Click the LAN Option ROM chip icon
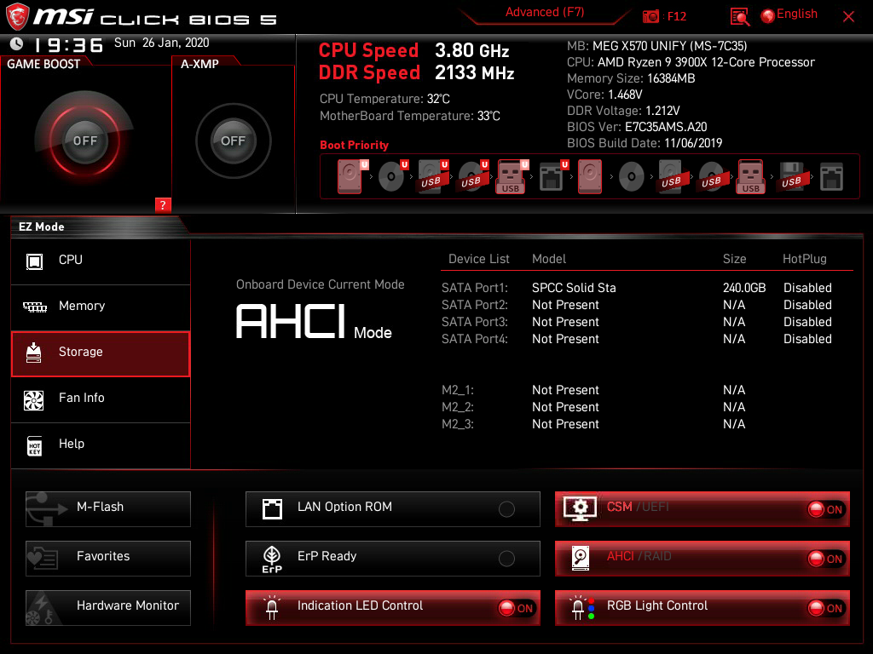873x654 pixels. (272, 508)
